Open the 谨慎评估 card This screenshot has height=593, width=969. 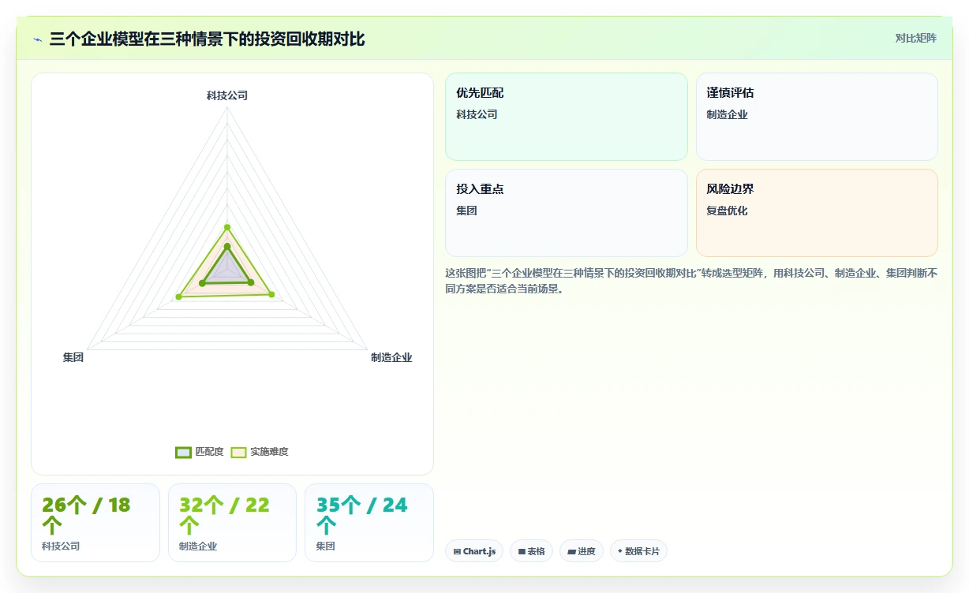[x=817, y=117]
